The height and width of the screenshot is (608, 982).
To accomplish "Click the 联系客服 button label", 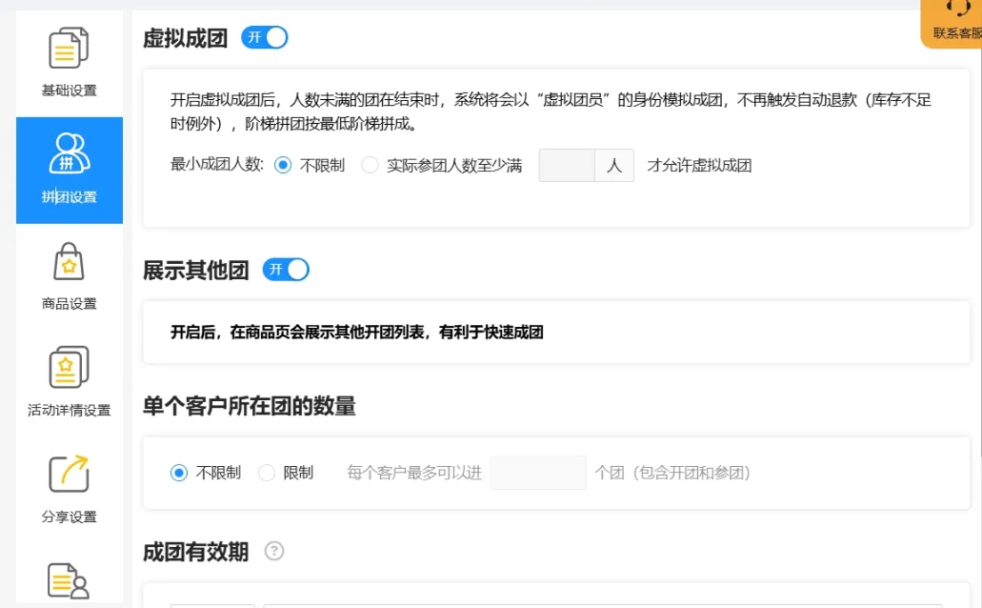I will pos(957,33).
